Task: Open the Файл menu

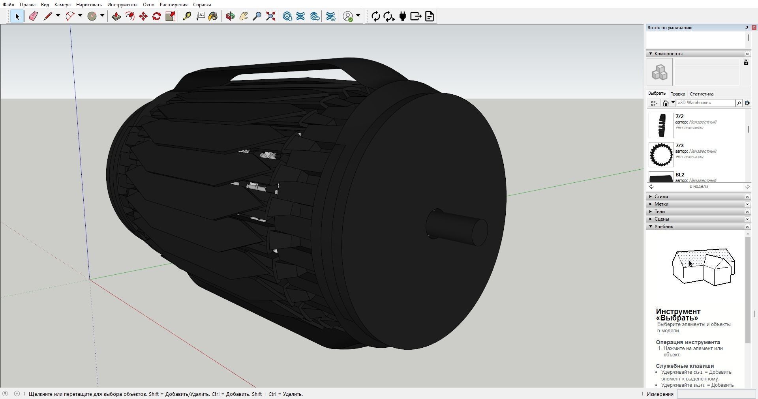Action: pos(8,5)
